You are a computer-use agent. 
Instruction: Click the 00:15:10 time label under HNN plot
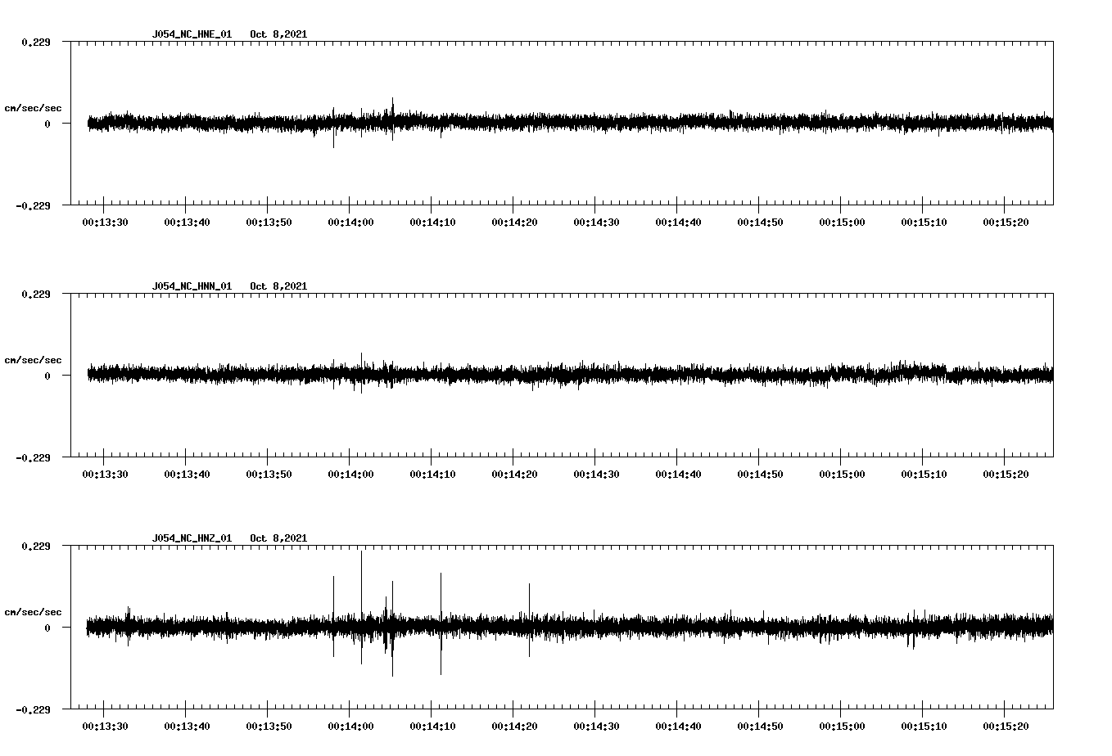[x=924, y=475]
